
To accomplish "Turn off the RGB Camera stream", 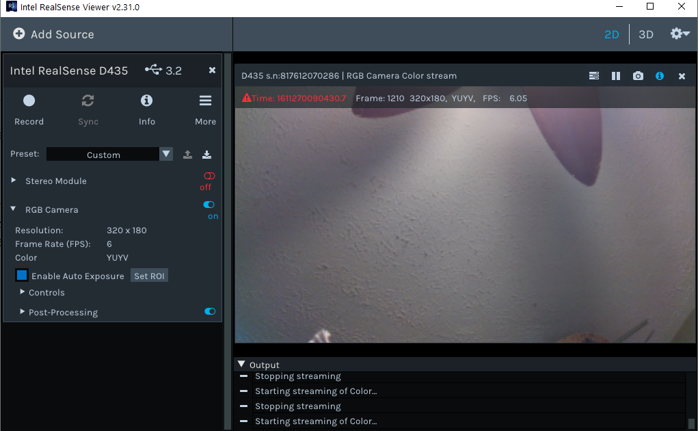I will click(x=209, y=205).
